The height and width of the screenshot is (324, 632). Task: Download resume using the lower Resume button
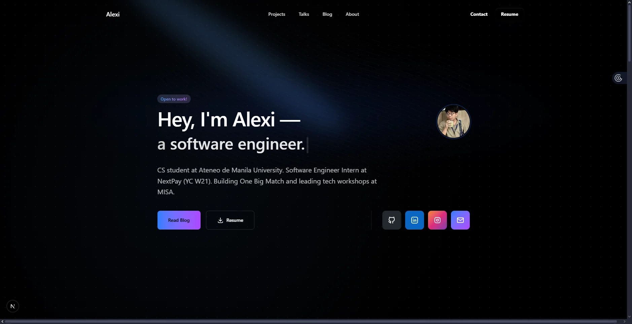point(230,220)
